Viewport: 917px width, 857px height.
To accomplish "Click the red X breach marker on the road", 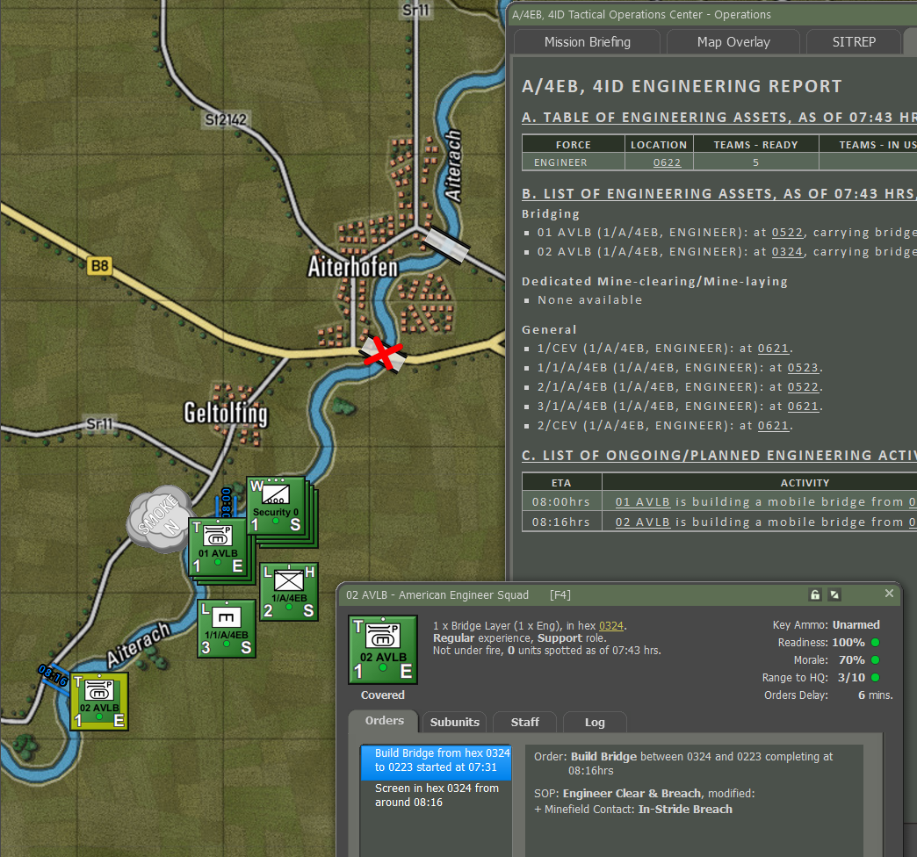I will 383,354.
